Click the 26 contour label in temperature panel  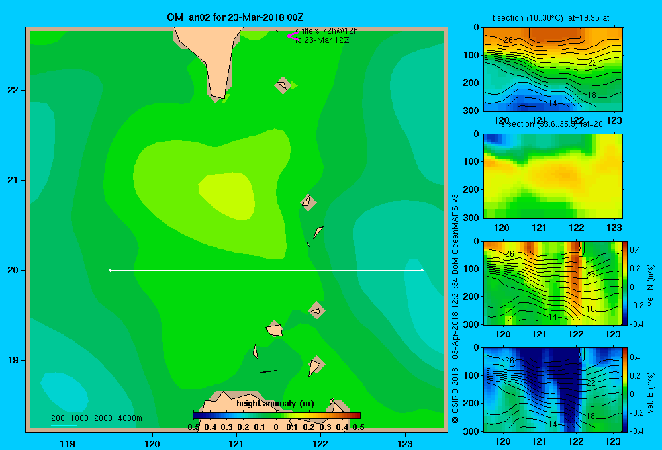[508, 40]
